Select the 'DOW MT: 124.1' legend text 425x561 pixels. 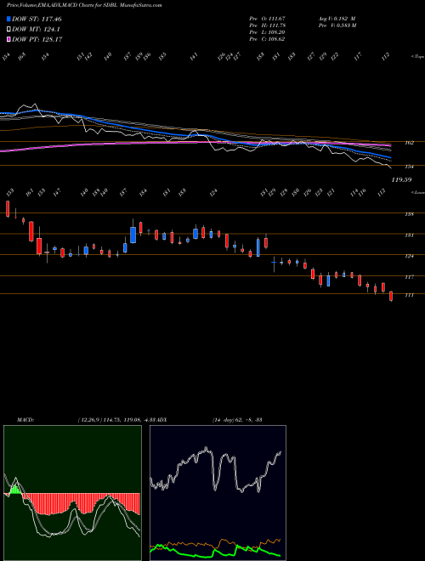[x=36, y=30]
